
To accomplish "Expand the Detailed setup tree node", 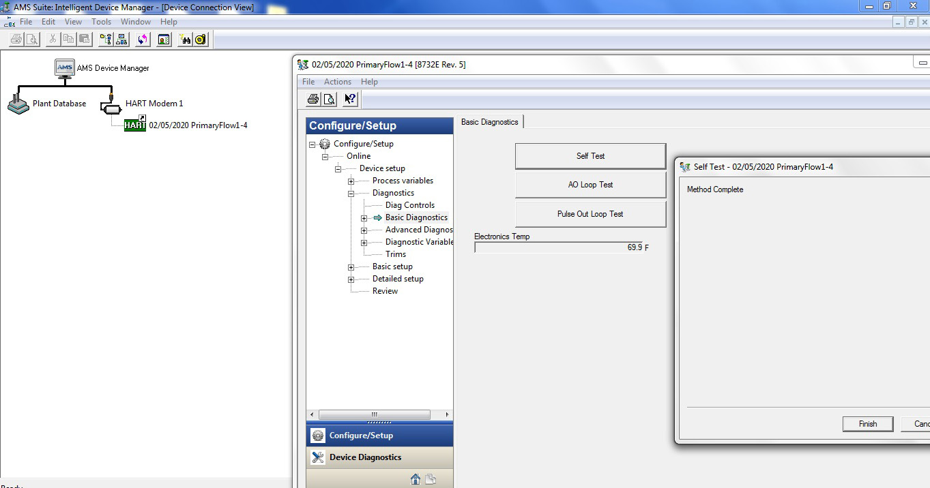I will (351, 279).
